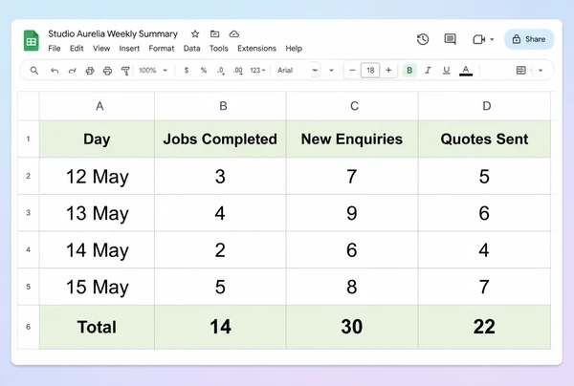Open the Tools menu

coord(218,48)
